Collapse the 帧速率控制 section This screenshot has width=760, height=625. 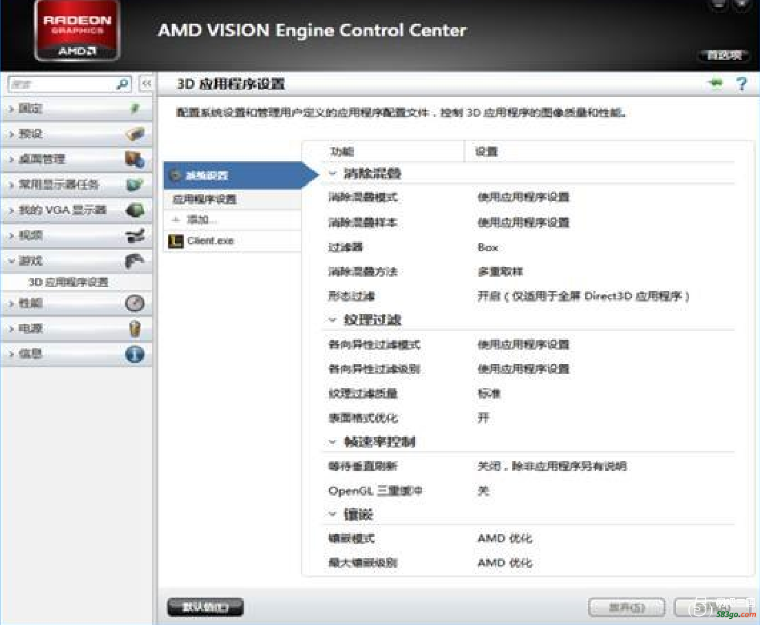click(332, 442)
